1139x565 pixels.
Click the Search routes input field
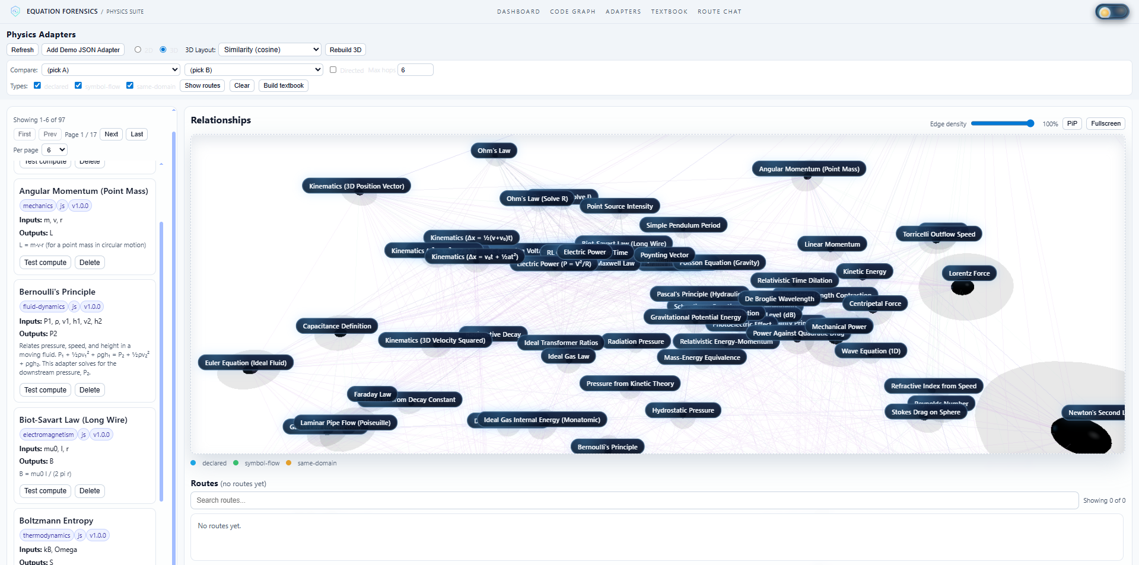[x=634, y=500]
